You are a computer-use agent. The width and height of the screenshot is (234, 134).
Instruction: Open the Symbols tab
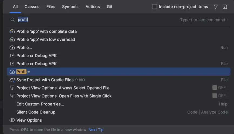coord(70,7)
